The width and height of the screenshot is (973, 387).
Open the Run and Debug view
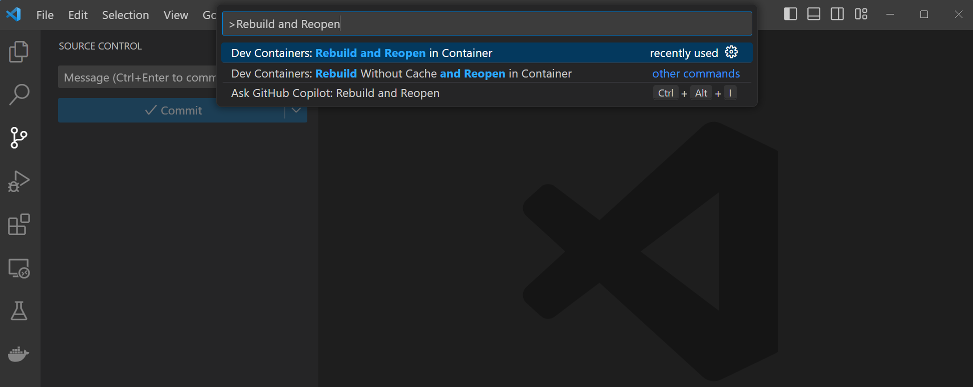(x=19, y=181)
